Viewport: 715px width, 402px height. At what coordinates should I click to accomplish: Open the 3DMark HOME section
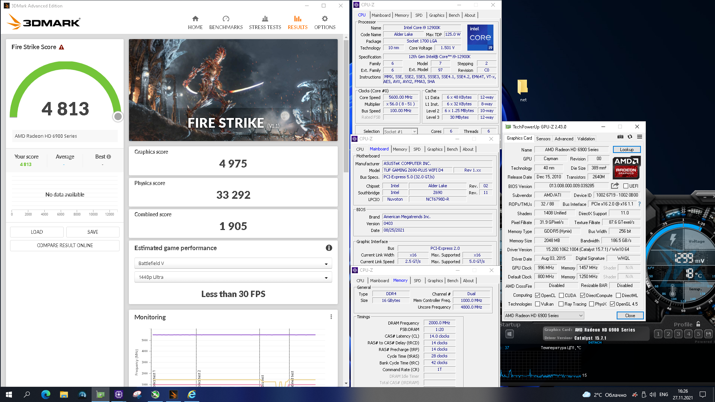[x=195, y=23]
